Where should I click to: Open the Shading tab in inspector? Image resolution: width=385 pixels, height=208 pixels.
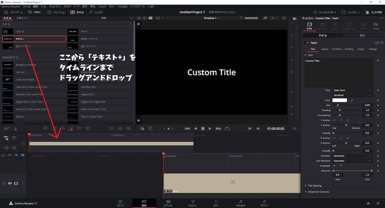pyautogui.click(x=349, y=49)
